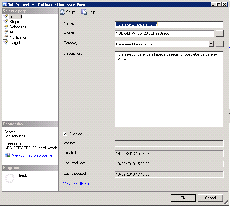Open View connection properties link
The height and width of the screenshot is (206, 230).
(x=33, y=155)
